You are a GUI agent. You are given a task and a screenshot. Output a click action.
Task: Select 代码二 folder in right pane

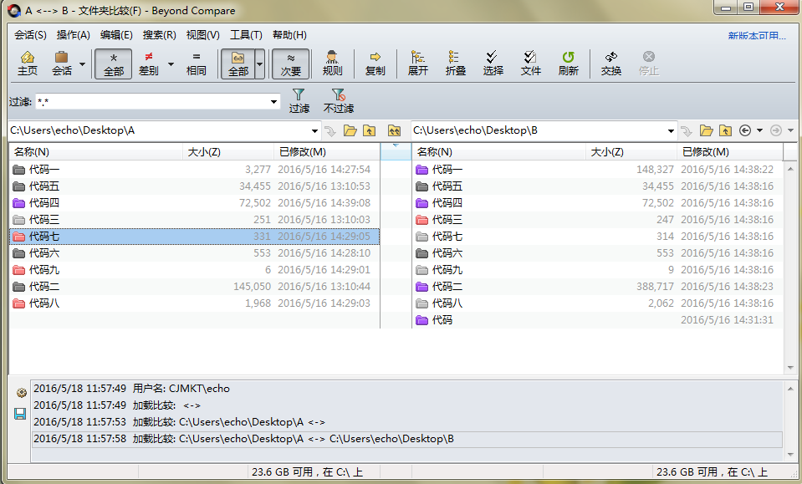[597, 287]
